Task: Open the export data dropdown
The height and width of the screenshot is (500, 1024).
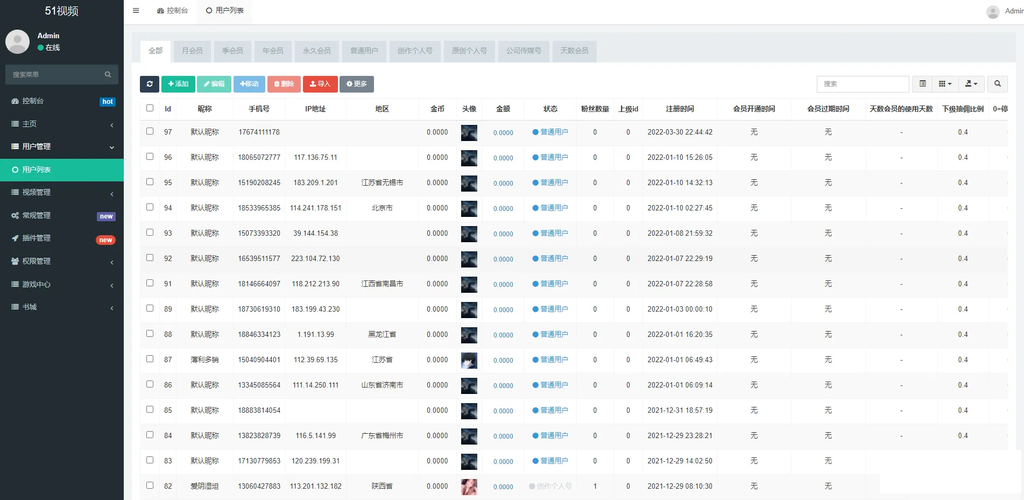Action: point(971,84)
